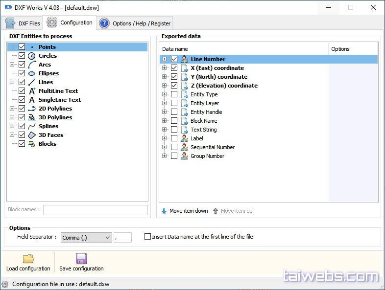Switch to the DXF Files tab
Viewport: 385px width, 290px height.
(23, 23)
